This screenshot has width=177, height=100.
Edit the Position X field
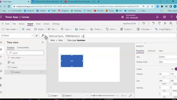point(164,74)
